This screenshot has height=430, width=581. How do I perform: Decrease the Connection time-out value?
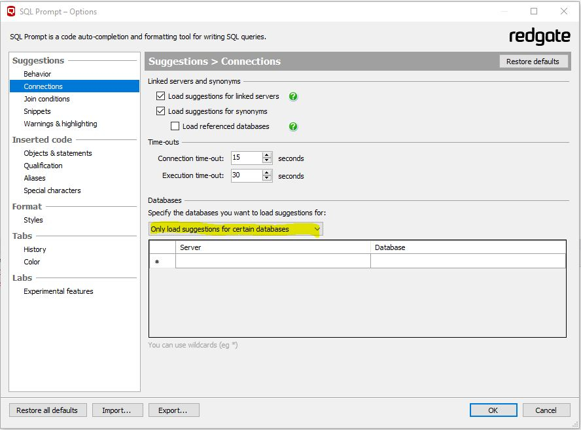click(x=267, y=161)
